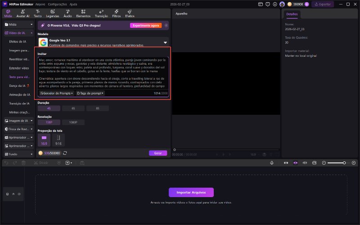The height and width of the screenshot is (225, 360).
Task: Open the Google Veo 3.1 model dropdown
Action: pyautogui.click(x=103, y=42)
